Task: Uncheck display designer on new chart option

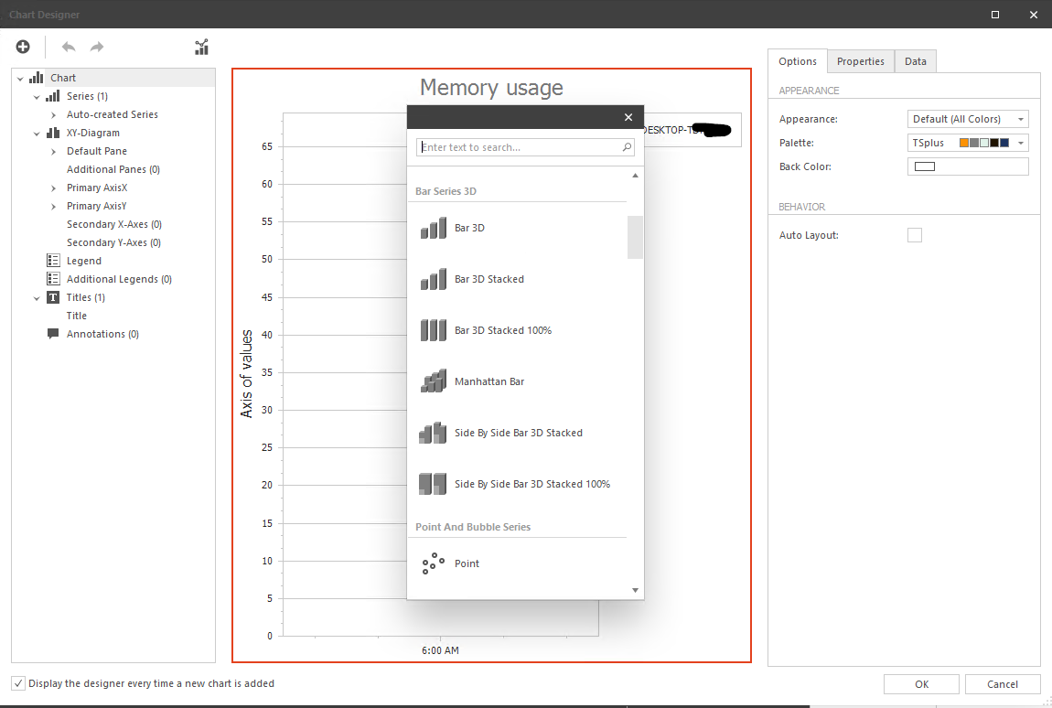Action: [x=16, y=683]
